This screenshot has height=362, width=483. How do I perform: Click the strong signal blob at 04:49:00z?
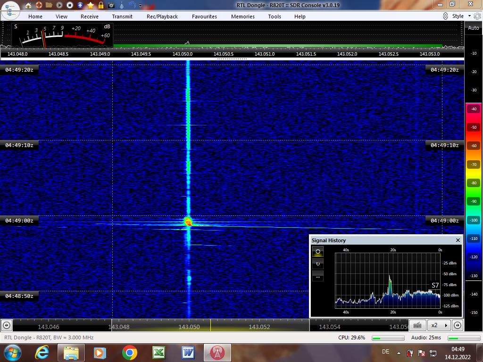coord(188,222)
